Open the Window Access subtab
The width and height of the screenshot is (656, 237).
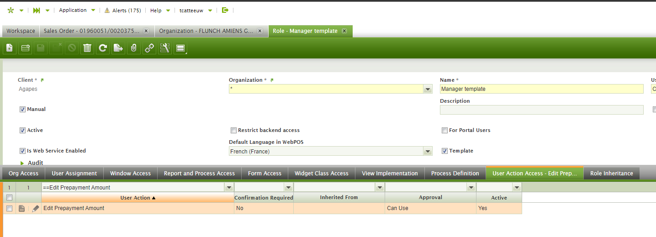(x=130, y=174)
